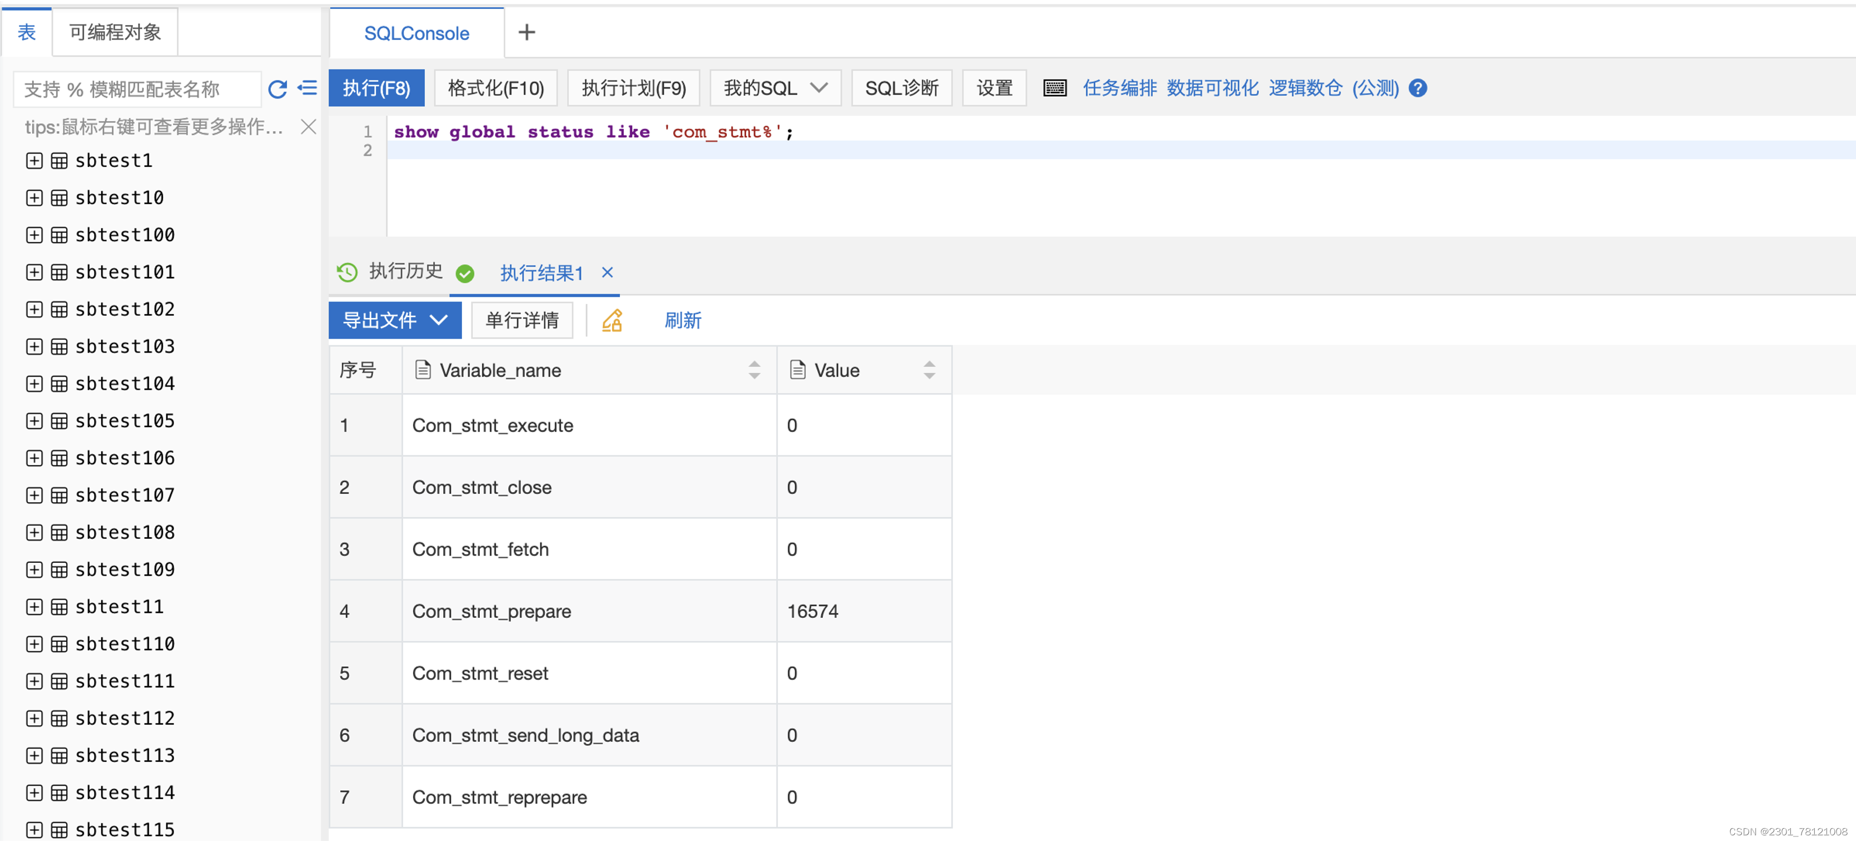Image resolution: width=1856 pixels, height=842 pixels.
Task: Click the Com_stmt_fetch cell
Action: [x=589, y=549]
